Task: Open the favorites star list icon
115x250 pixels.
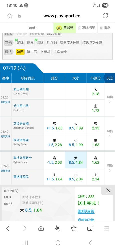Action: click(x=74, y=228)
